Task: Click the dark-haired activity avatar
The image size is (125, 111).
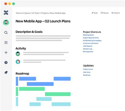Action: click(18, 54)
